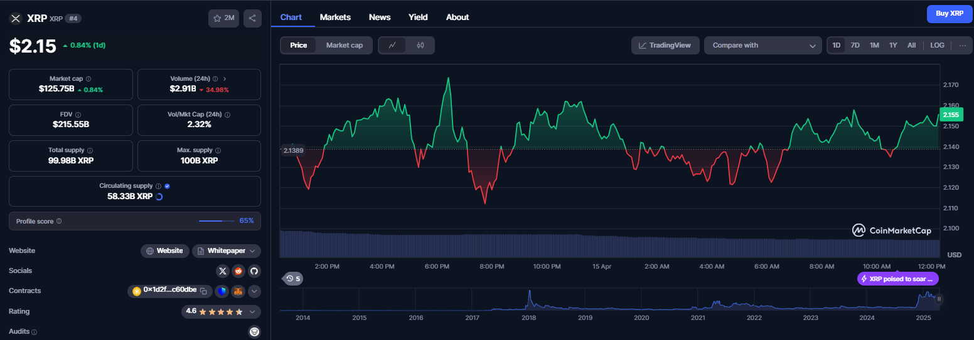Expand more contracts chevron
Viewport: 974px width, 340px height.
click(254, 291)
